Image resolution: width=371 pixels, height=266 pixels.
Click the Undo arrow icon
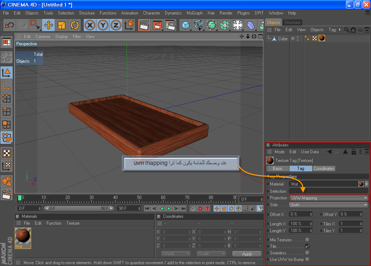(x=9, y=25)
